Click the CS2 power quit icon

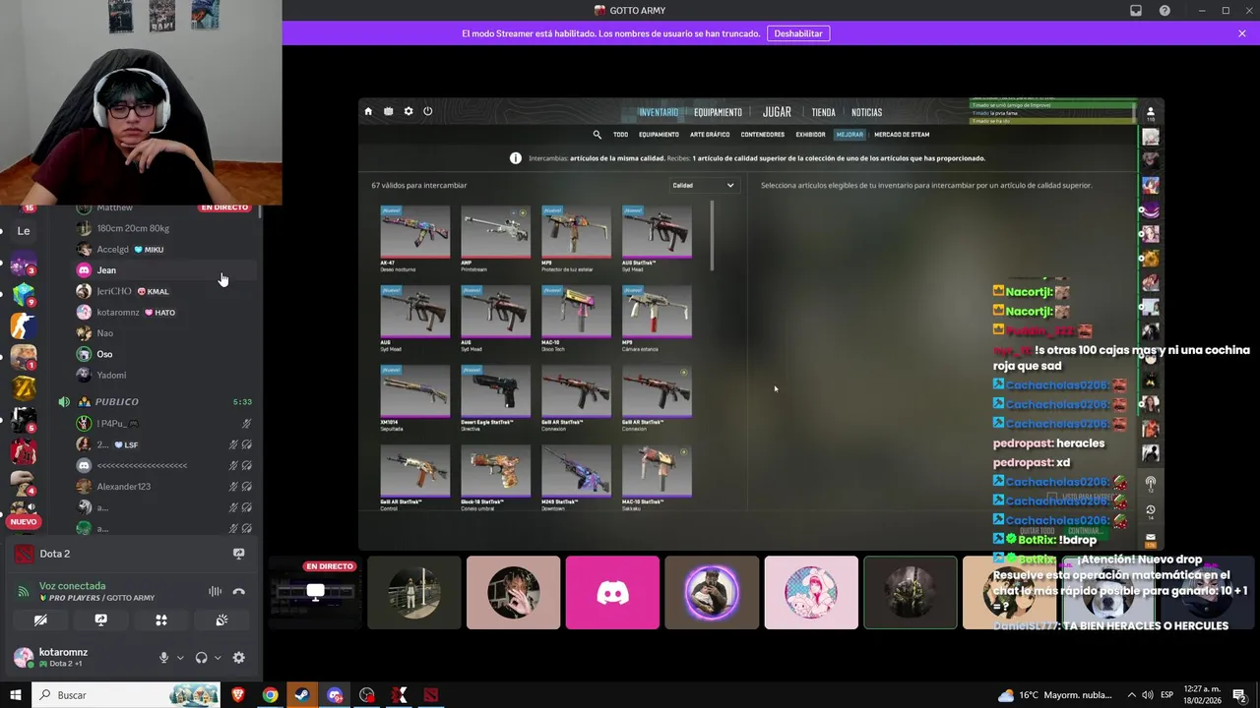coord(428,111)
